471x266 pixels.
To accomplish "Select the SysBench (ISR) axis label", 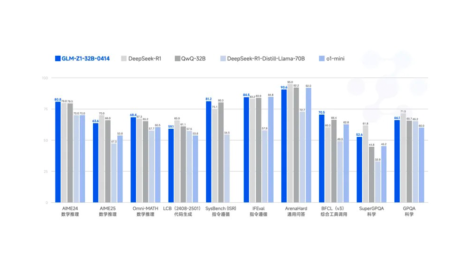I will pos(220,208).
